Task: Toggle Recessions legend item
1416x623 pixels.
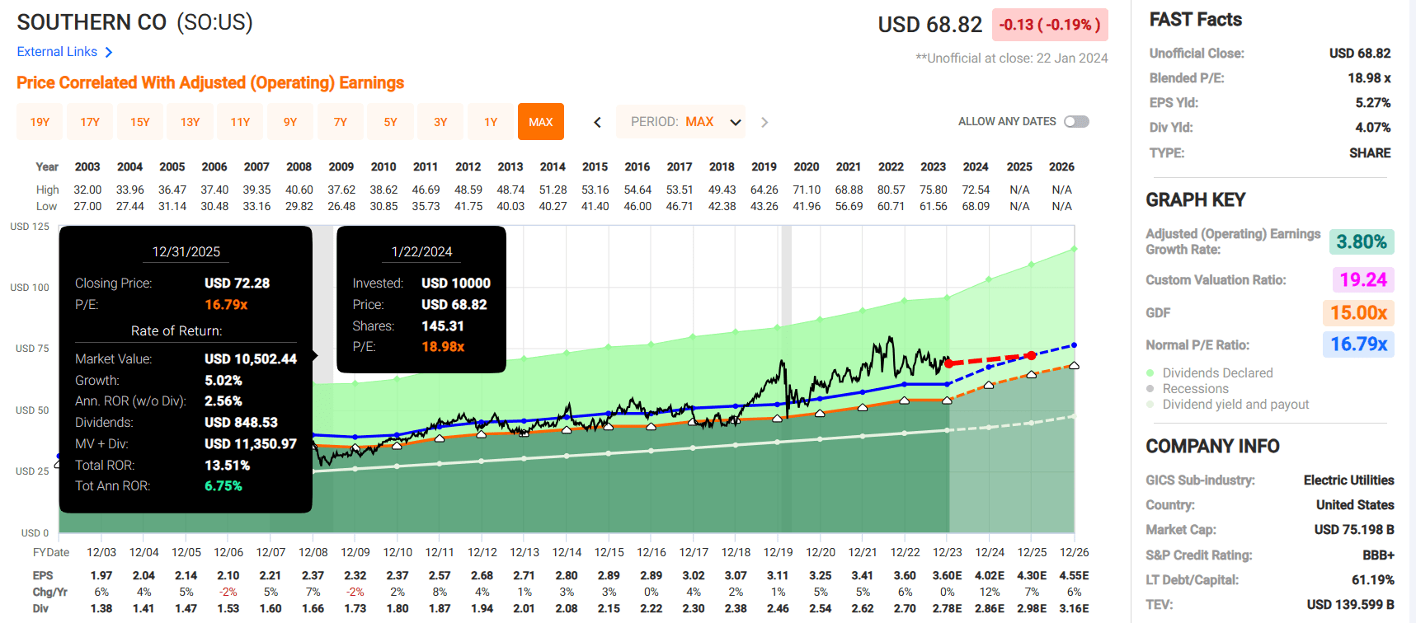Action: [1195, 389]
